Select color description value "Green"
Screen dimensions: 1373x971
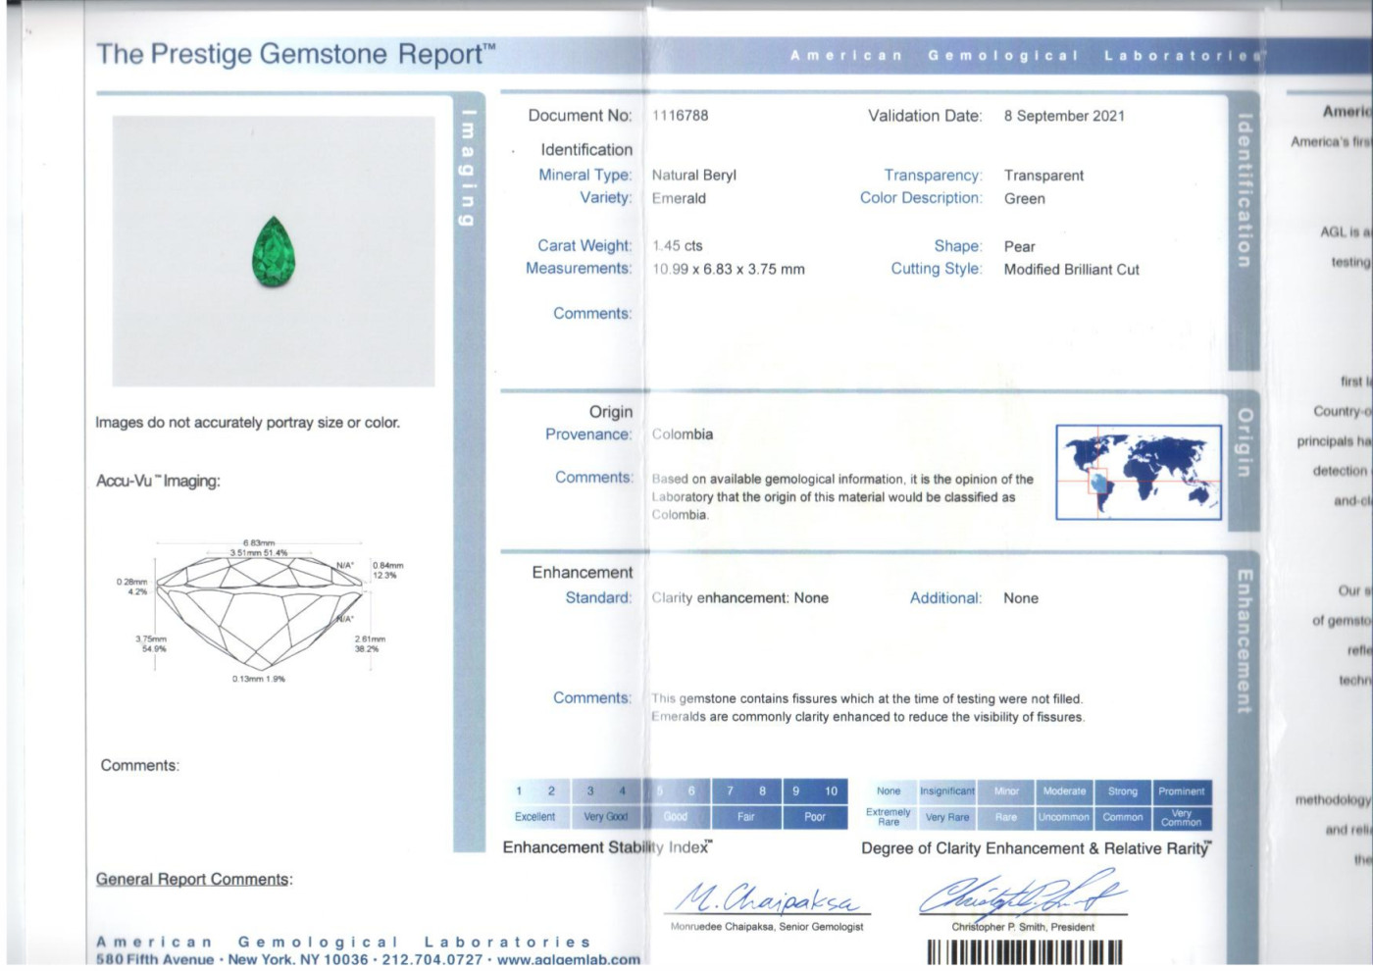click(x=1024, y=198)
